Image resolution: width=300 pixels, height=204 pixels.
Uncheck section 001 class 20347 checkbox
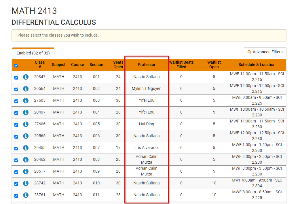pos(16,78)
